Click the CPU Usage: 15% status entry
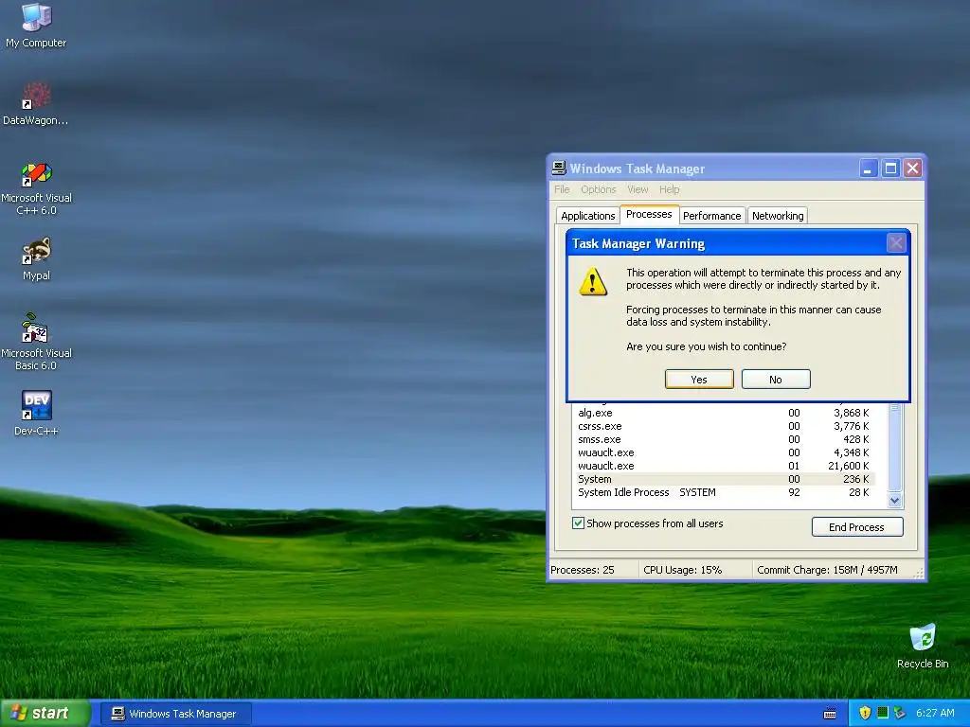 (694, 569)
